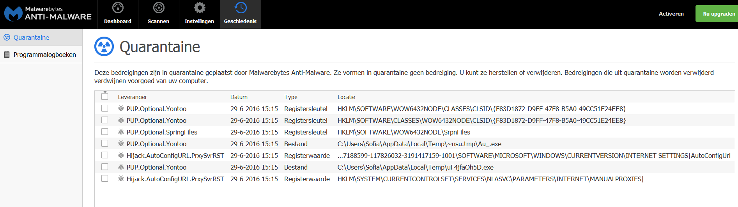
Task: Click the bug icon beside PUP.Optional.SpringFiles
Action: pyautogui.click(x=121, y=132)
